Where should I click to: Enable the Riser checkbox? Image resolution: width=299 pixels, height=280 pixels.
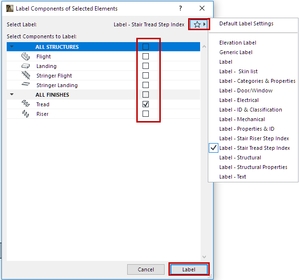[145, 114]
